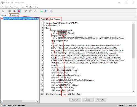Image resolution: width=137 pixels, height=107 pixels.
Task: Open the View menu
Action: click(11, 7)
